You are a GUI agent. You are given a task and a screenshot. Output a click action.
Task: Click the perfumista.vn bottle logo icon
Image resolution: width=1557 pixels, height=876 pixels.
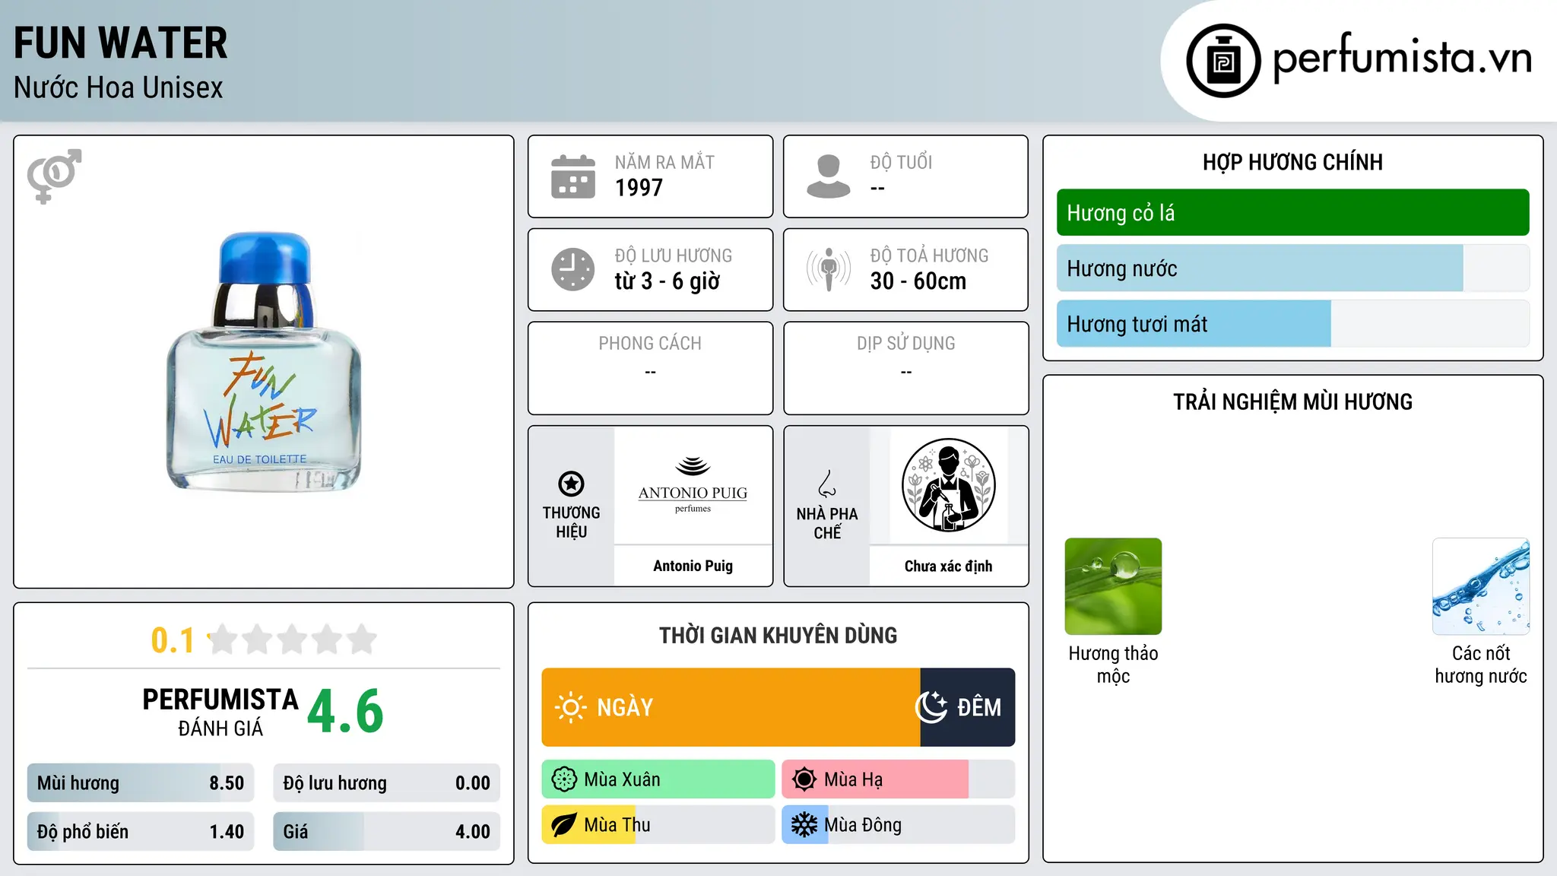(x=1222, y=61)
